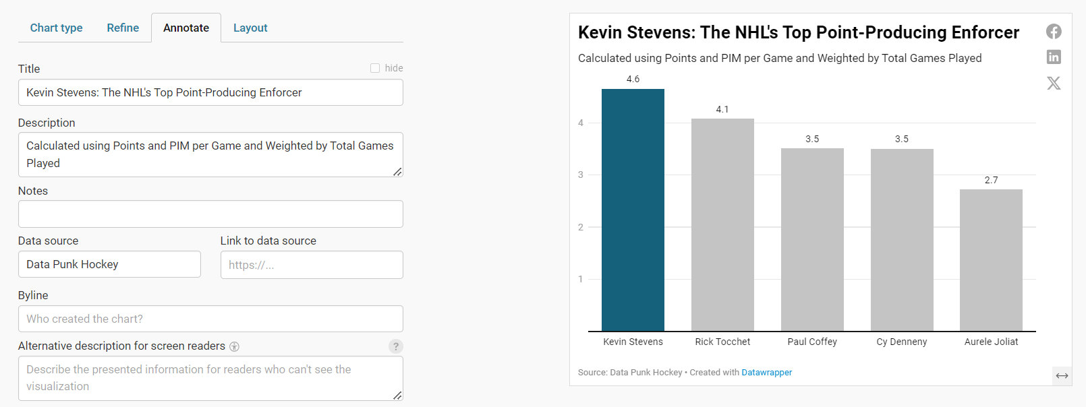This screenshot has width=1086, height=407.
Task: Select the Annotate tab
Action: pos(186,28)
